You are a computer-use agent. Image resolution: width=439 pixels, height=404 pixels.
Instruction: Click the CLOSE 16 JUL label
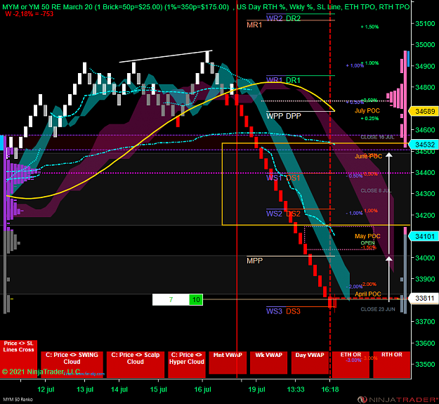(x=377, y=137)
